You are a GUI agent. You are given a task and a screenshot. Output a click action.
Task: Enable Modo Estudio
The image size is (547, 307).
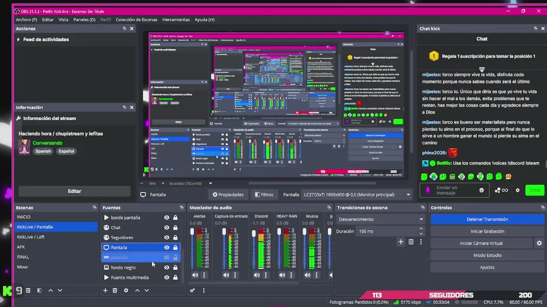pyautogui.click(x=487, y=255)
